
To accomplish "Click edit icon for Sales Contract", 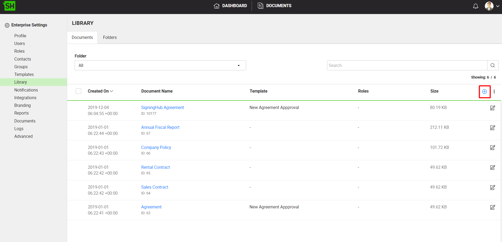I will (x=492, y=188).
